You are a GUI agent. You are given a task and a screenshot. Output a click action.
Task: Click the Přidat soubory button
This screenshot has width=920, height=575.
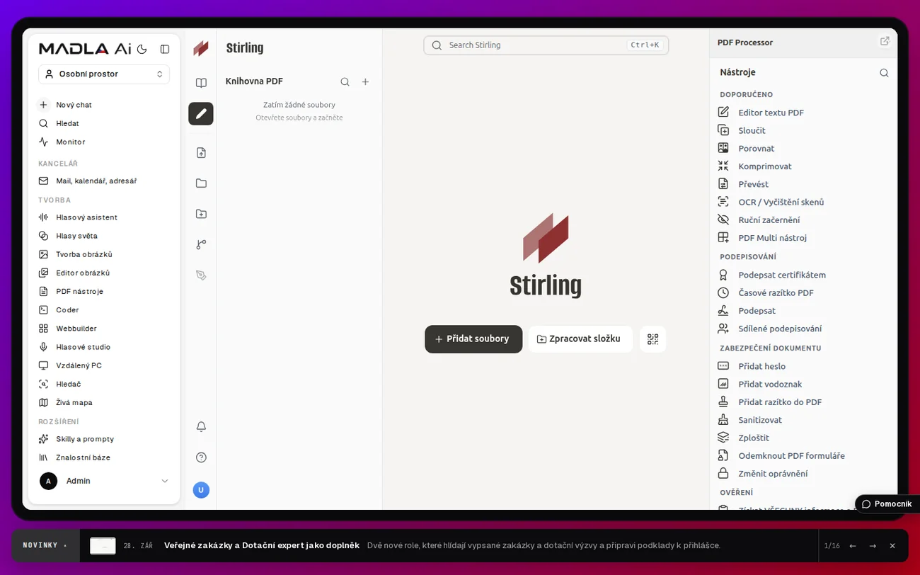tap(473, 339)
